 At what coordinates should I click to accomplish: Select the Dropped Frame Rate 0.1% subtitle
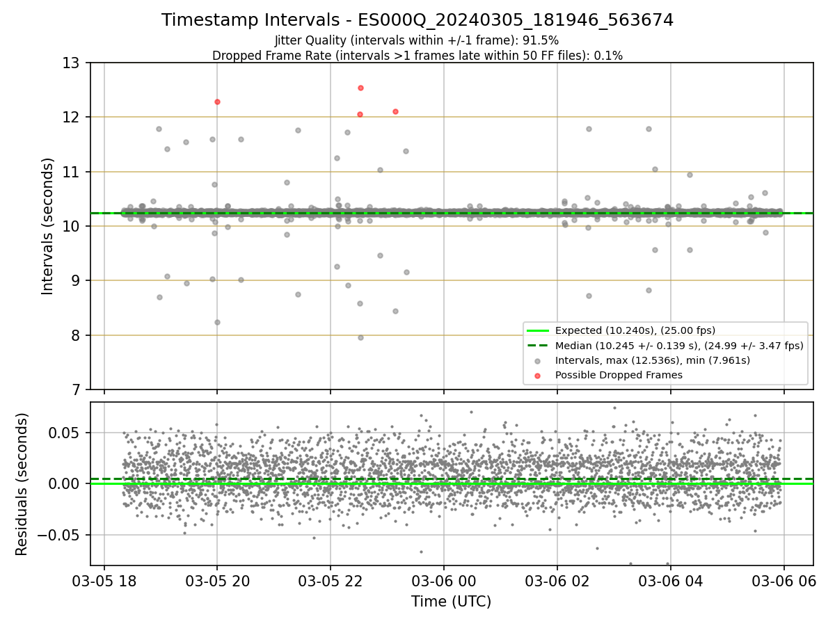click(x=417, y=55)
